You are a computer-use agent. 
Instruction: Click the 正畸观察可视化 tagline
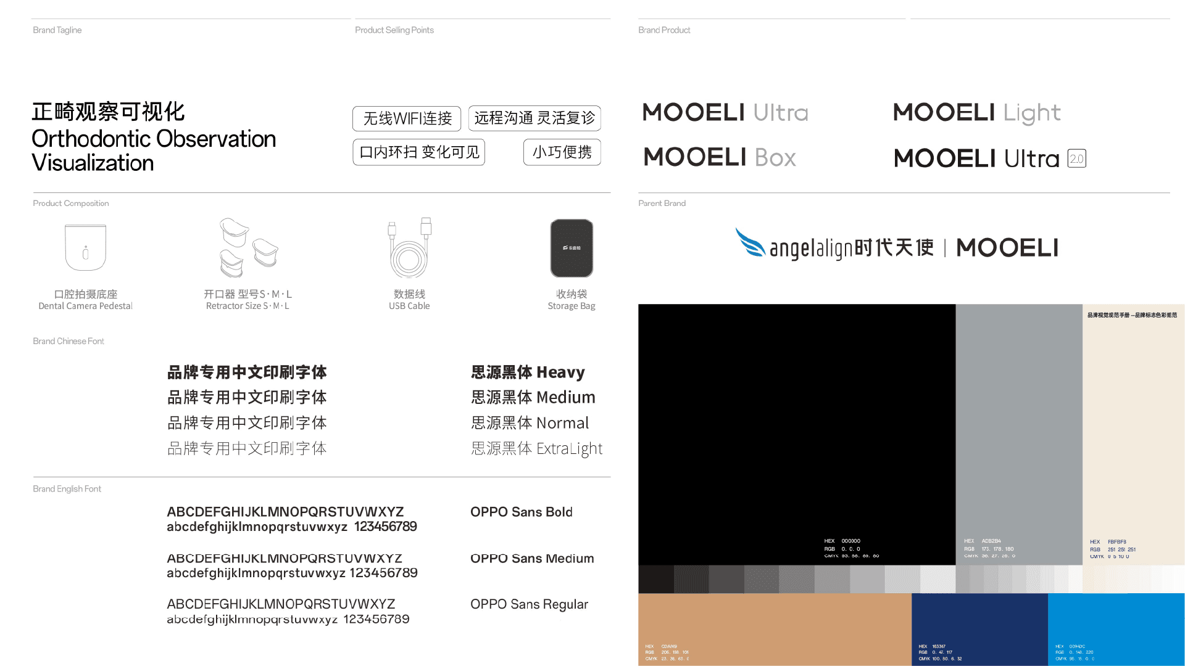(x=109, y=112)
